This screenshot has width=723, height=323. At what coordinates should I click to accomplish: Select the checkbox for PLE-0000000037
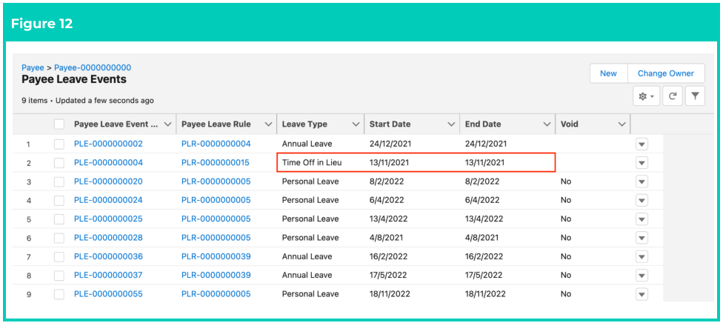coord(59,276)
